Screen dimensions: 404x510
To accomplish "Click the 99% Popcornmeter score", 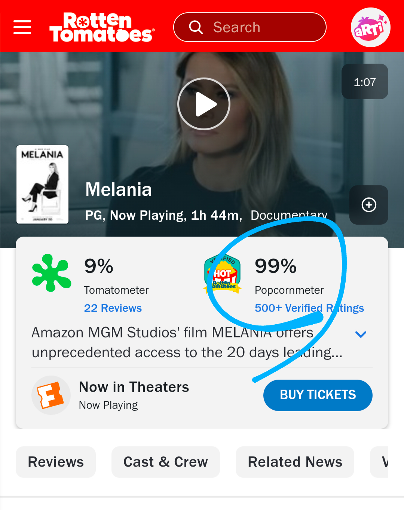I will 276,266.
